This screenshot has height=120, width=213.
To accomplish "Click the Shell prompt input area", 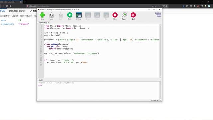I will (99, 85).
